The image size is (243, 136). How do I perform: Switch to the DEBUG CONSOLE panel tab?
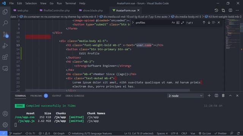click(x=75, y=96)
